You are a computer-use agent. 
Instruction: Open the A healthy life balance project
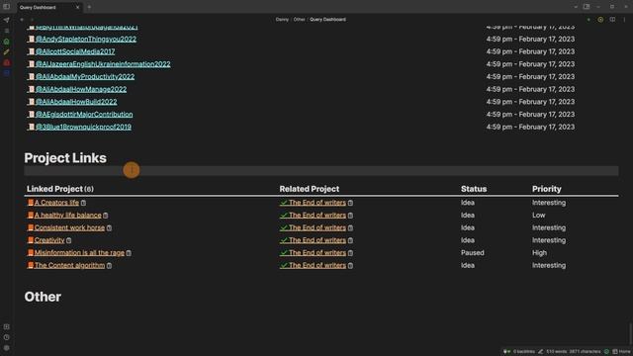point(68,216)
